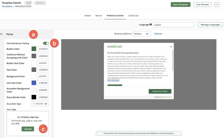The height and width of the screenshot is (138, 224).
Task: Open the Templates breadcrumb link
Action: [7, 6]
